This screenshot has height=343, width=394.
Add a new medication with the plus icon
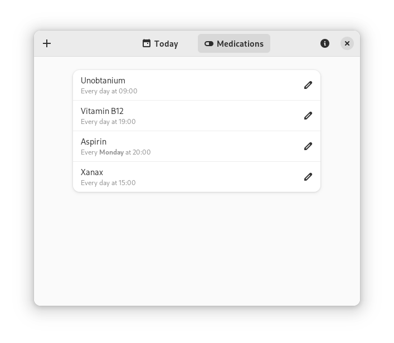click(47, 43)
